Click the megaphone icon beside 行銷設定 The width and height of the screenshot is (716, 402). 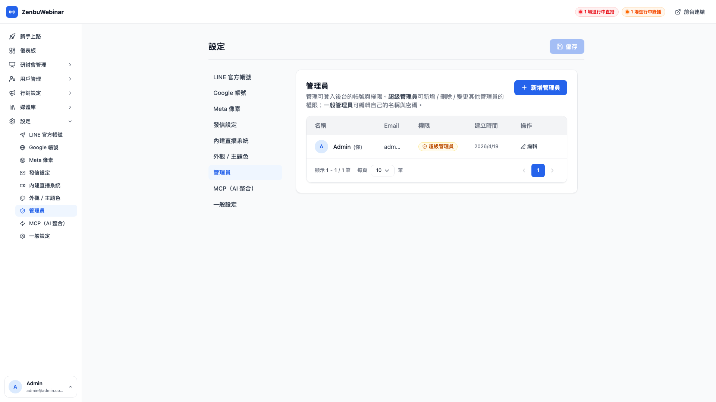[x=12, y=93]
